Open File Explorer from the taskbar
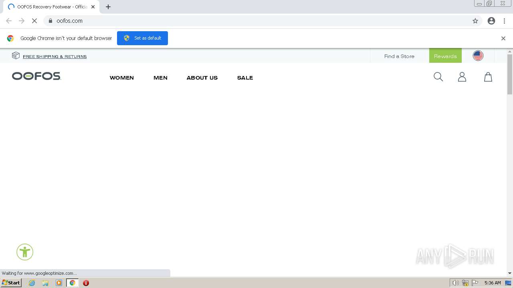 (45, 283)
